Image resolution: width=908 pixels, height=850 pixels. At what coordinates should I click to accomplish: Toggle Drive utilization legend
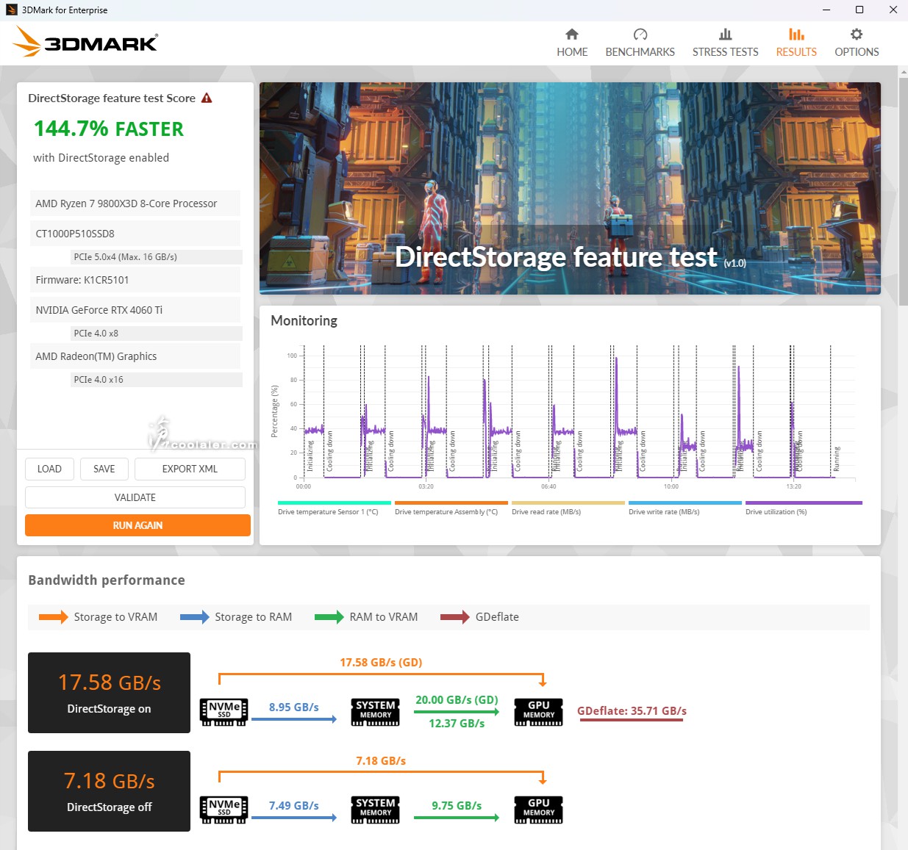point(803,508)
